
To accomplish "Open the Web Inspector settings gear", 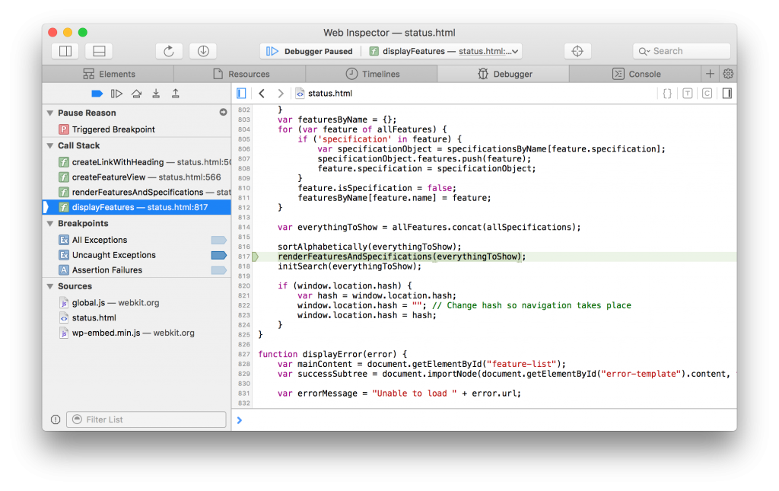I will click(x=728, y=74).
